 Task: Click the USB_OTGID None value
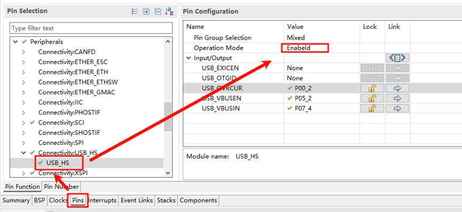[x=295, y=78]
